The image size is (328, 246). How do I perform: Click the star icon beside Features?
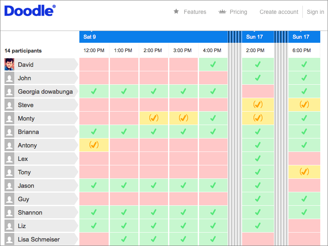pos(176,12)
